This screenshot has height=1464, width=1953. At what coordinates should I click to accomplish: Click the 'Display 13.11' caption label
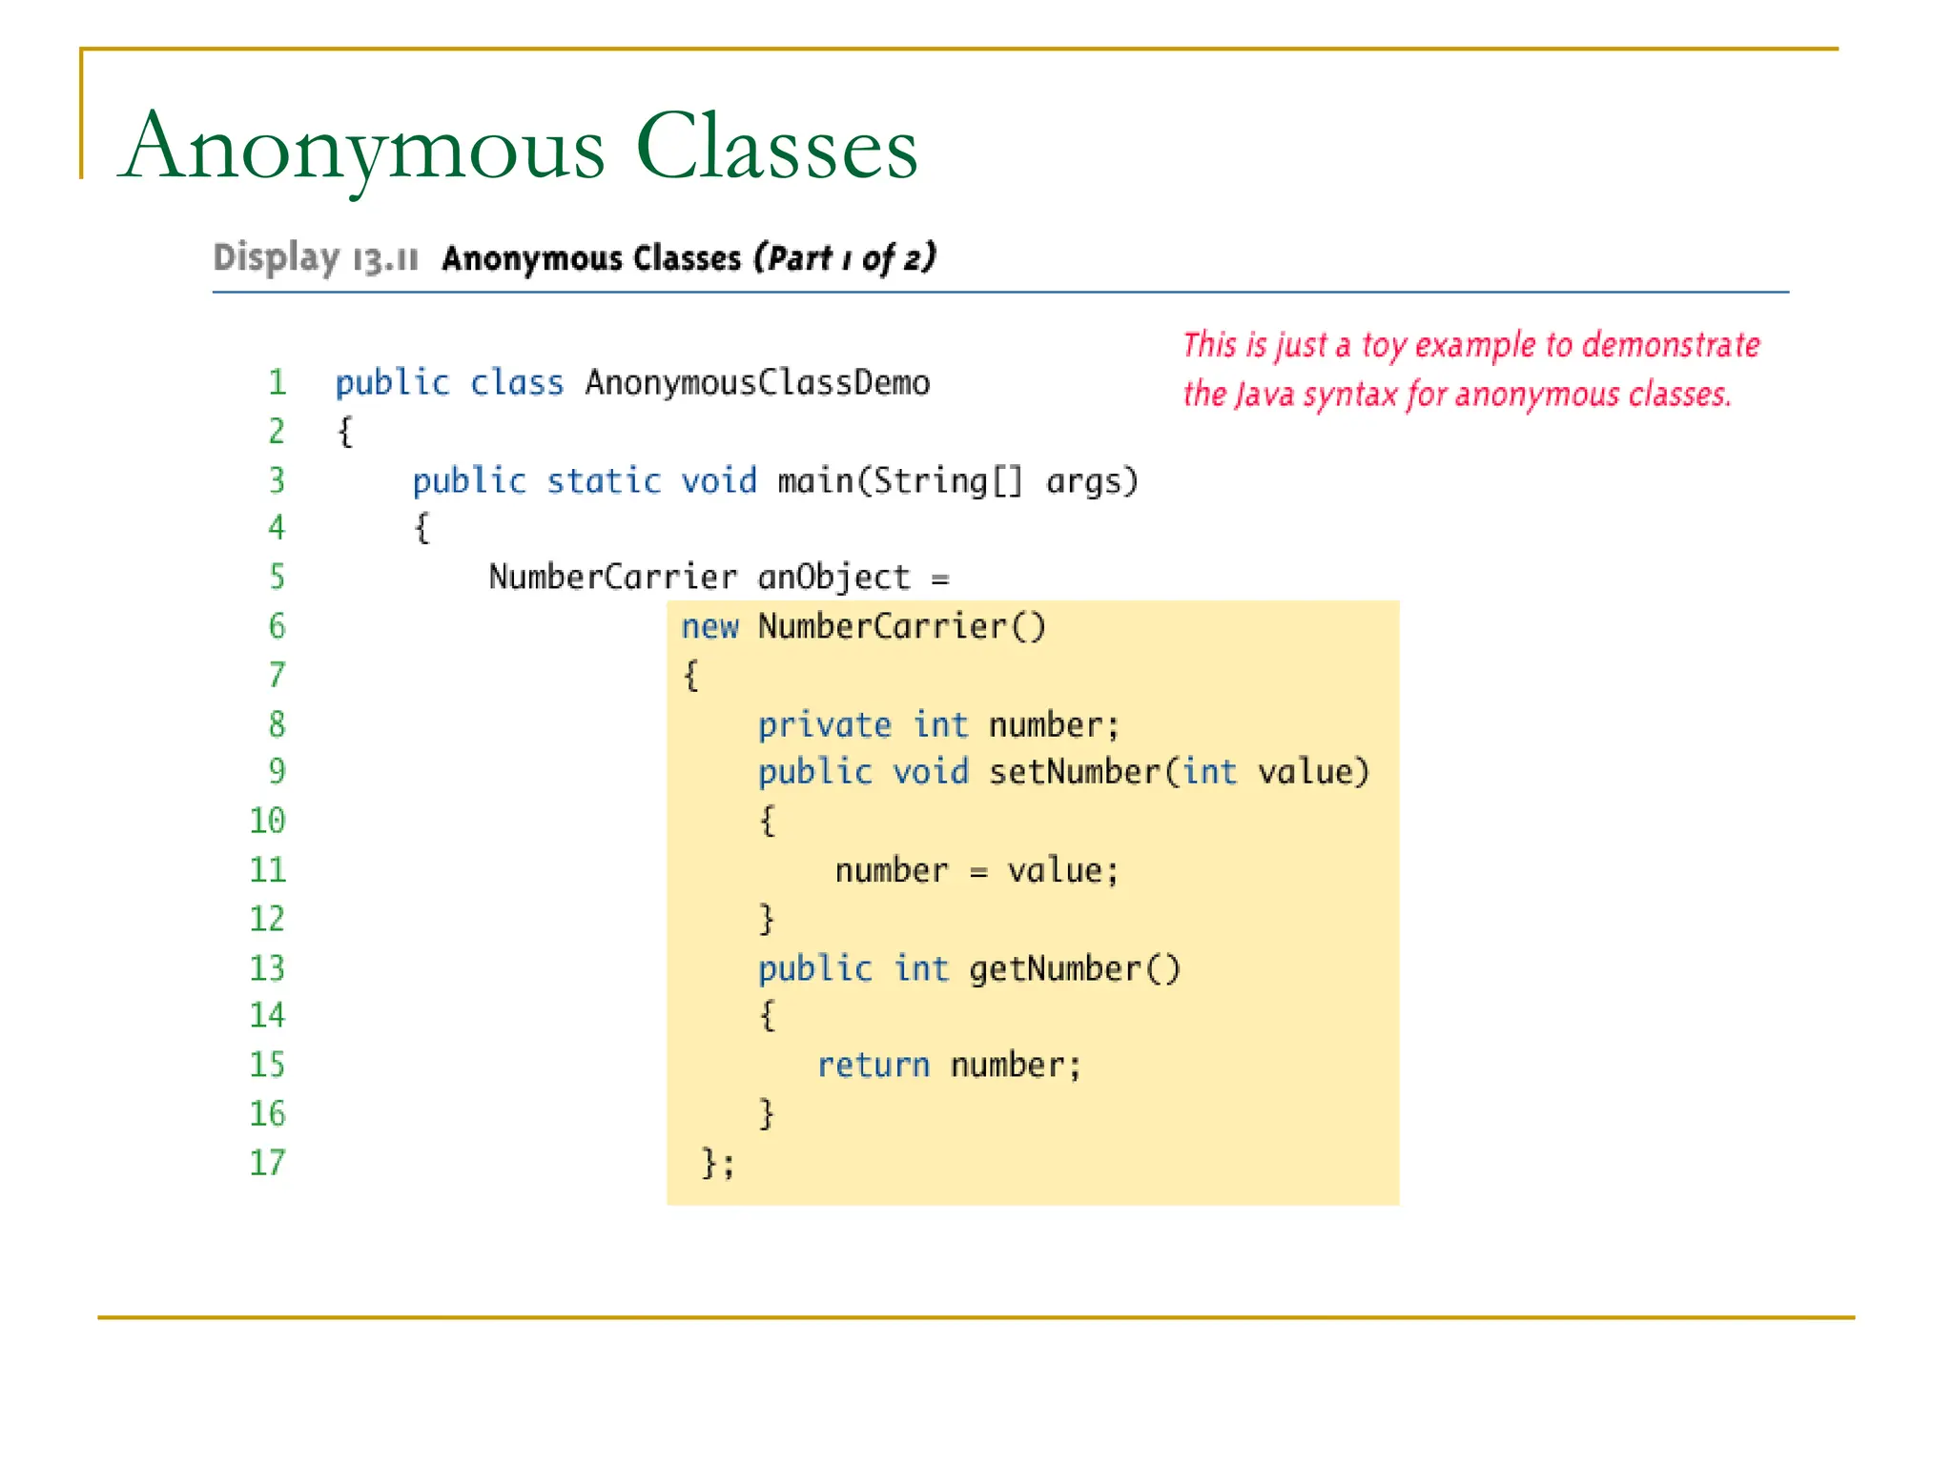[x=316, y=258]
